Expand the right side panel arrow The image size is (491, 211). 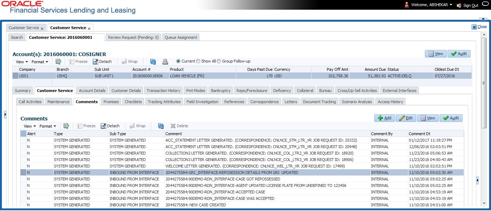click(477, 180)
